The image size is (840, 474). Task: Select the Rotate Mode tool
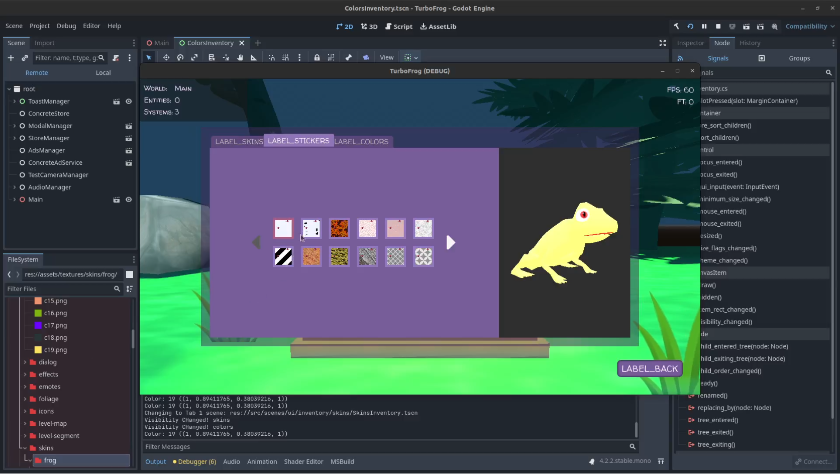[x=180, y=58]
